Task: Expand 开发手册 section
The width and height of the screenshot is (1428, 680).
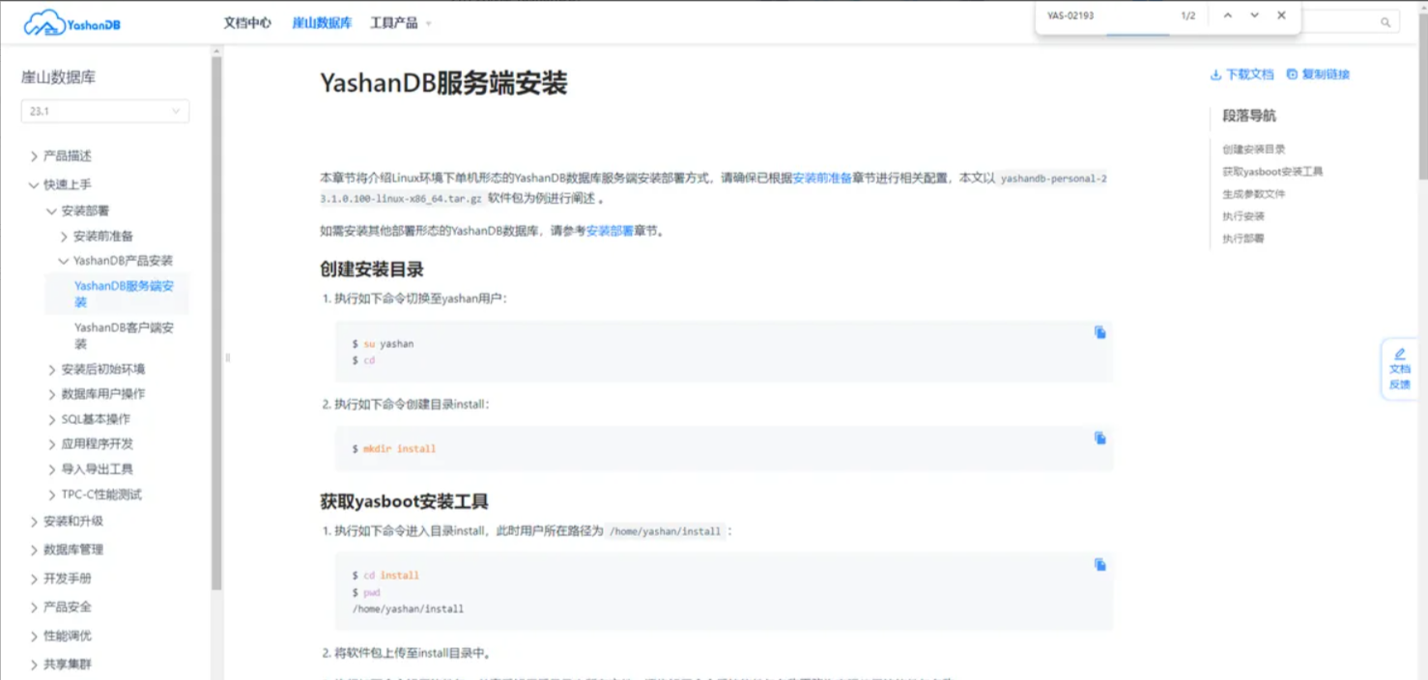Action: (x=35, y=579)
